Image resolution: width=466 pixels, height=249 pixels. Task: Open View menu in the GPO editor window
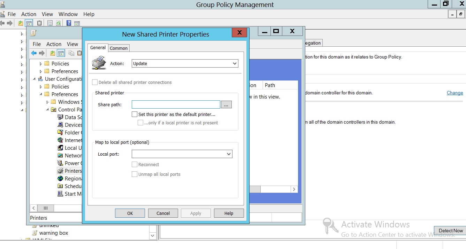(x=72, y=44)
